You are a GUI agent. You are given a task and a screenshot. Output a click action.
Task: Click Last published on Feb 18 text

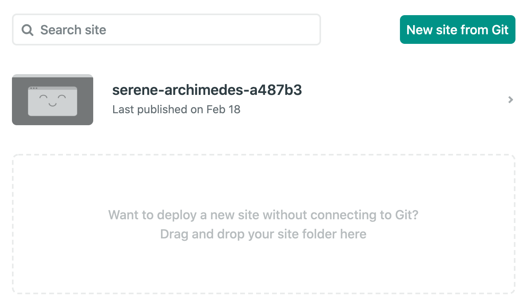tap(176, 109)
